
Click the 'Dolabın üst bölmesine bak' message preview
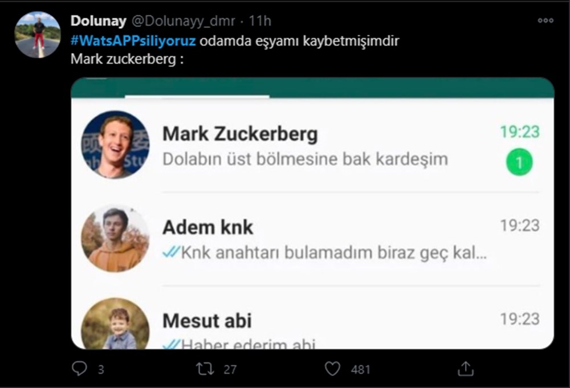(x=305, y=159)
